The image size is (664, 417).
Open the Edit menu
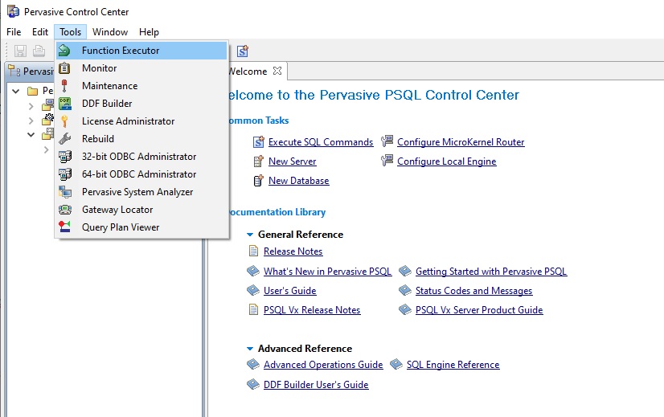(x=40, y=32)
